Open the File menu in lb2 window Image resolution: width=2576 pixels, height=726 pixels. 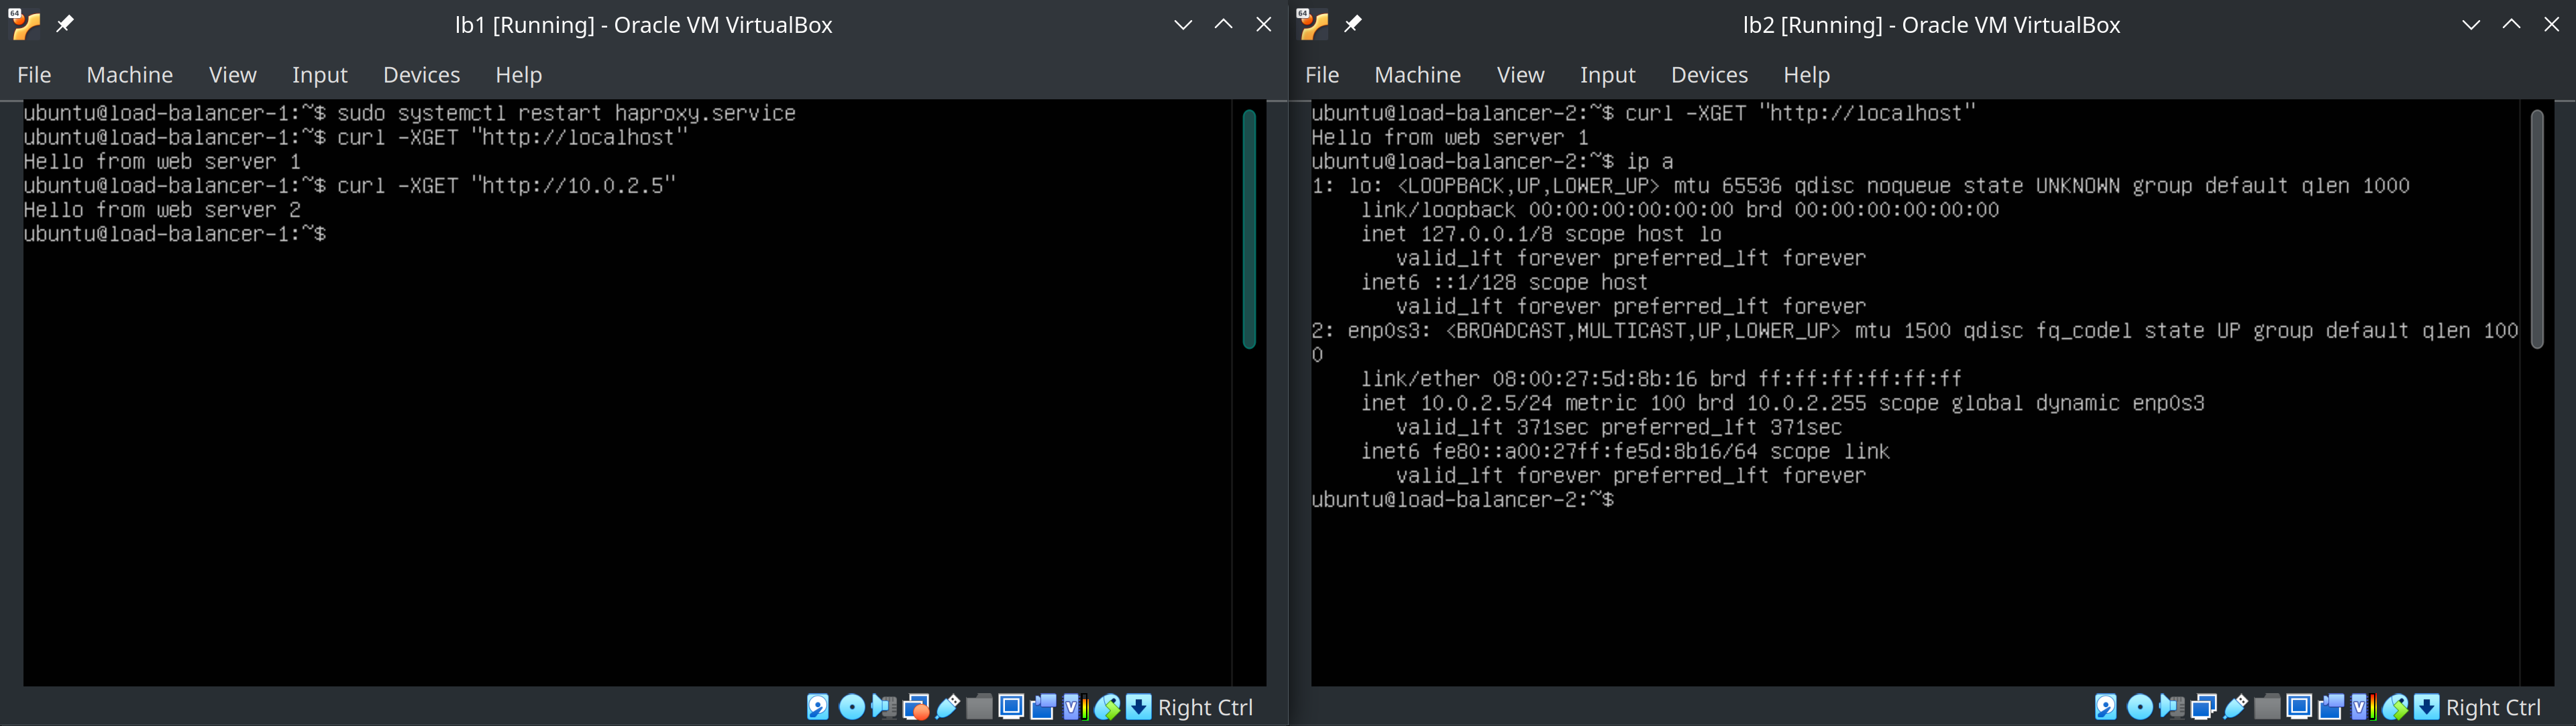(x=1322, y=75)
